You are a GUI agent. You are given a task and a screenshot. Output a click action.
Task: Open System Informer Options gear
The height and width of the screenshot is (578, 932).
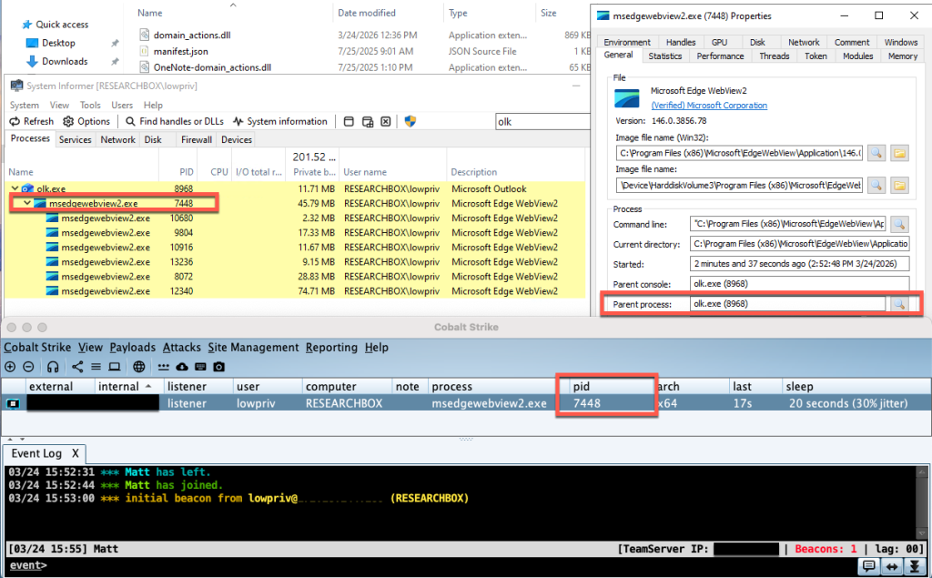click(x=86, y=121)
